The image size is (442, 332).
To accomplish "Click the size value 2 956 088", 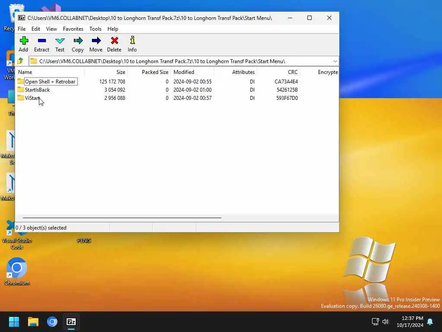I will pyautogui.click(x=115, y=98).
